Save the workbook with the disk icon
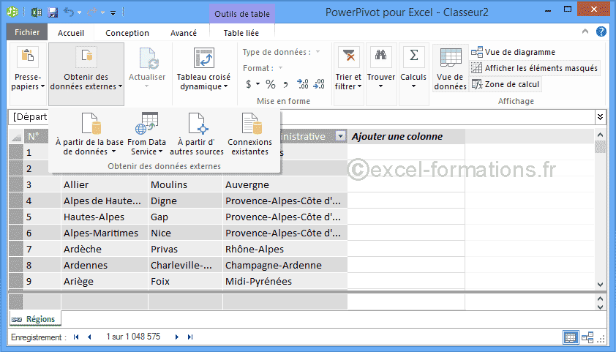This screenshot has height=352, width=616. tap(53, 12)
